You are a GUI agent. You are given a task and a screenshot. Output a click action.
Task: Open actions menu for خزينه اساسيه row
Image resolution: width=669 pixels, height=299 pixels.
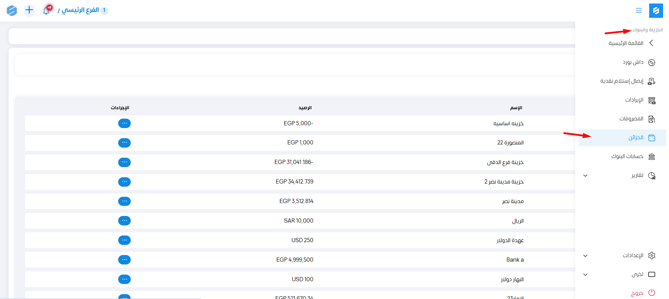click(124, 124)
